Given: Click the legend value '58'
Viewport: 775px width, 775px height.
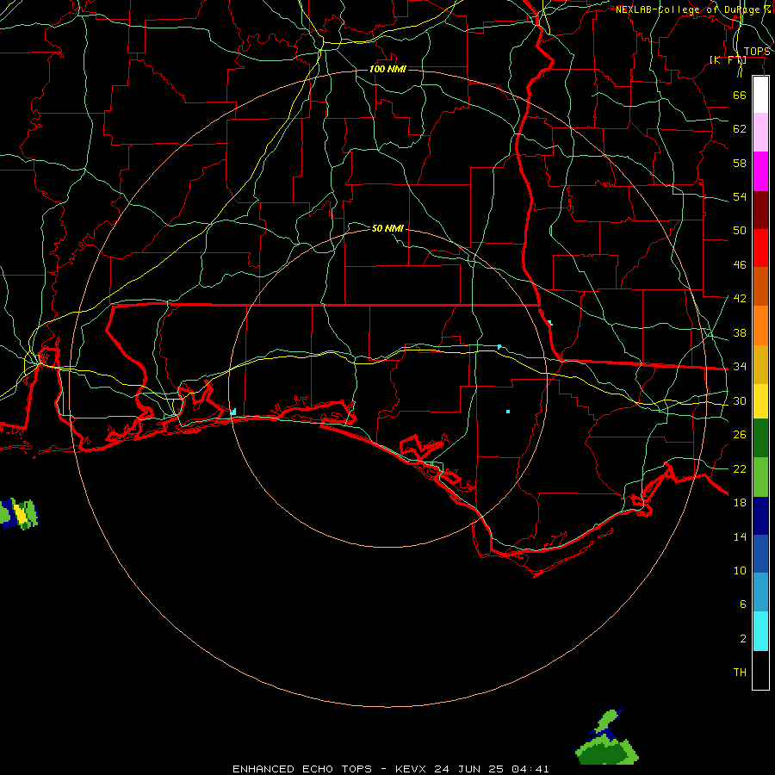Looking at the screenshot, I should pyautogui.click(x=740, y=163).
